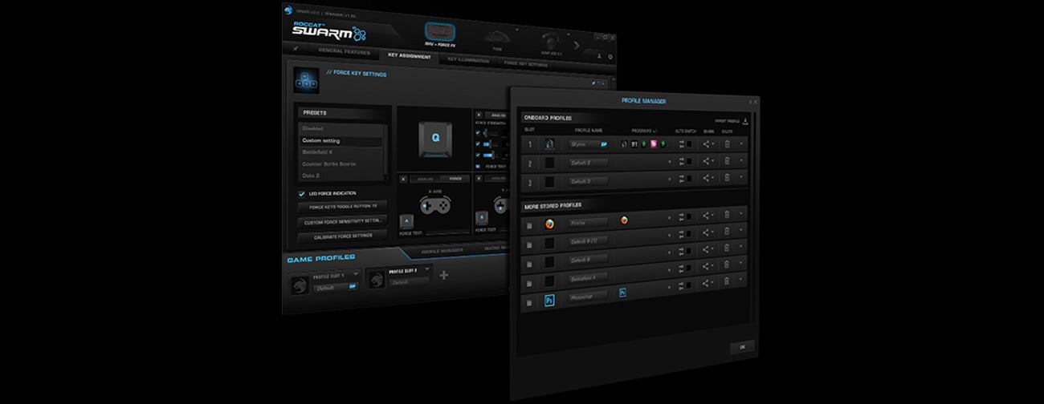Switch X-axis mode to Force

click(455, 179)
